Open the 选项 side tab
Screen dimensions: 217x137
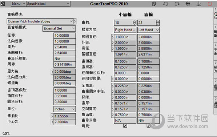tap(216, 105)
